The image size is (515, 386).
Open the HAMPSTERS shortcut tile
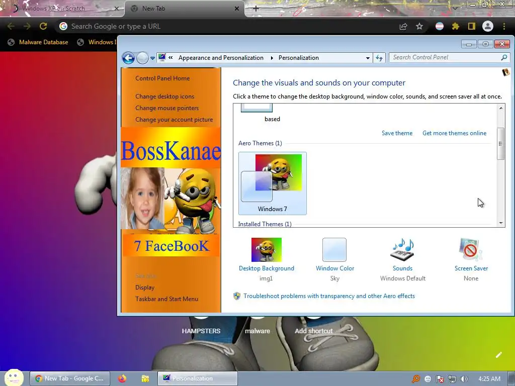pos(201,331)
